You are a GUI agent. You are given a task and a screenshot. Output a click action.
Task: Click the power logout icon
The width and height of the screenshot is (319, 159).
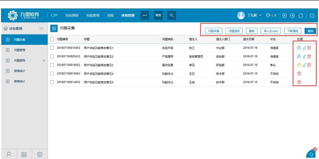point(312,15)
